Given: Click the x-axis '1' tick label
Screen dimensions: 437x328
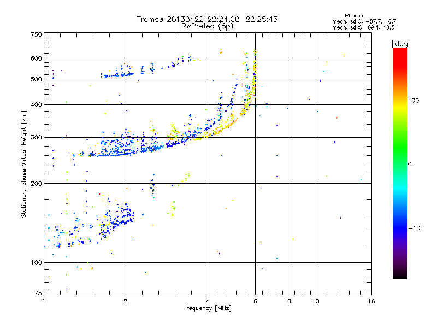Looking at the screenshot, I should tap(44, 301).
